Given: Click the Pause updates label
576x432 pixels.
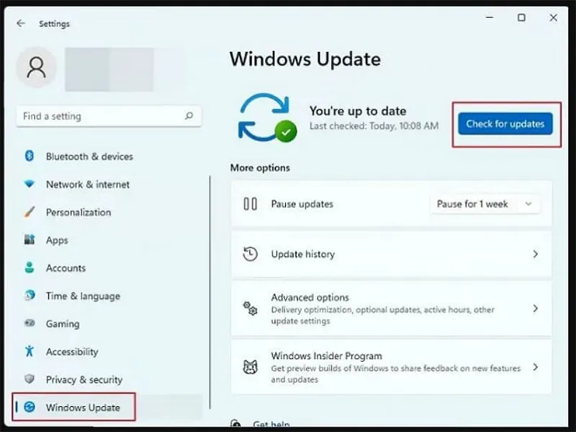Looking at the screenshot, I should (302, 204).
